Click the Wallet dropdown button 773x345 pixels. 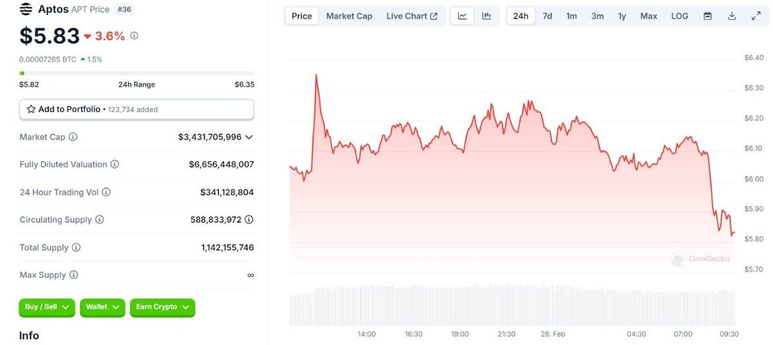tap(102, 307)
